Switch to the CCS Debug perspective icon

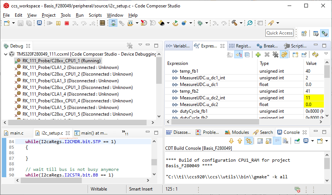pos(324,33)
